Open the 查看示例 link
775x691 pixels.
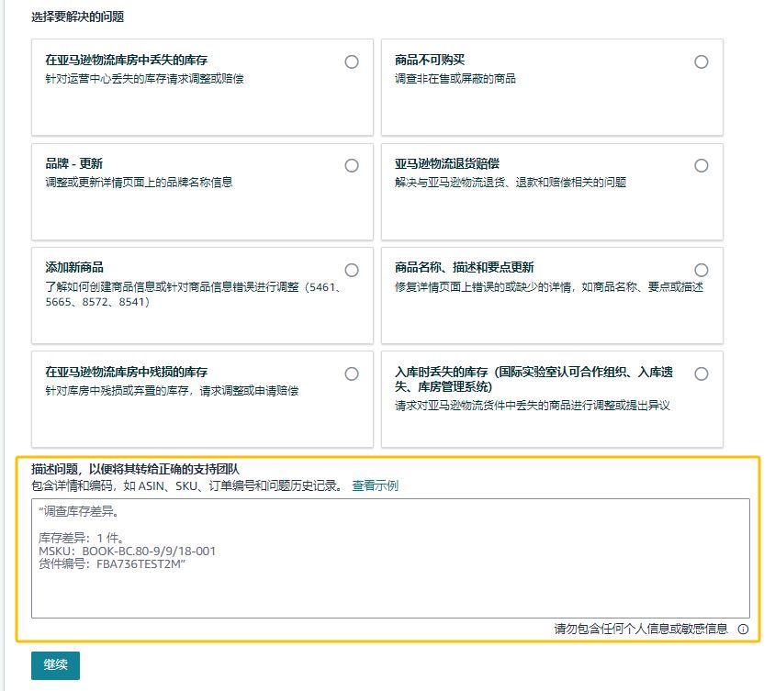pyautogui.click(x=375, y=486)
